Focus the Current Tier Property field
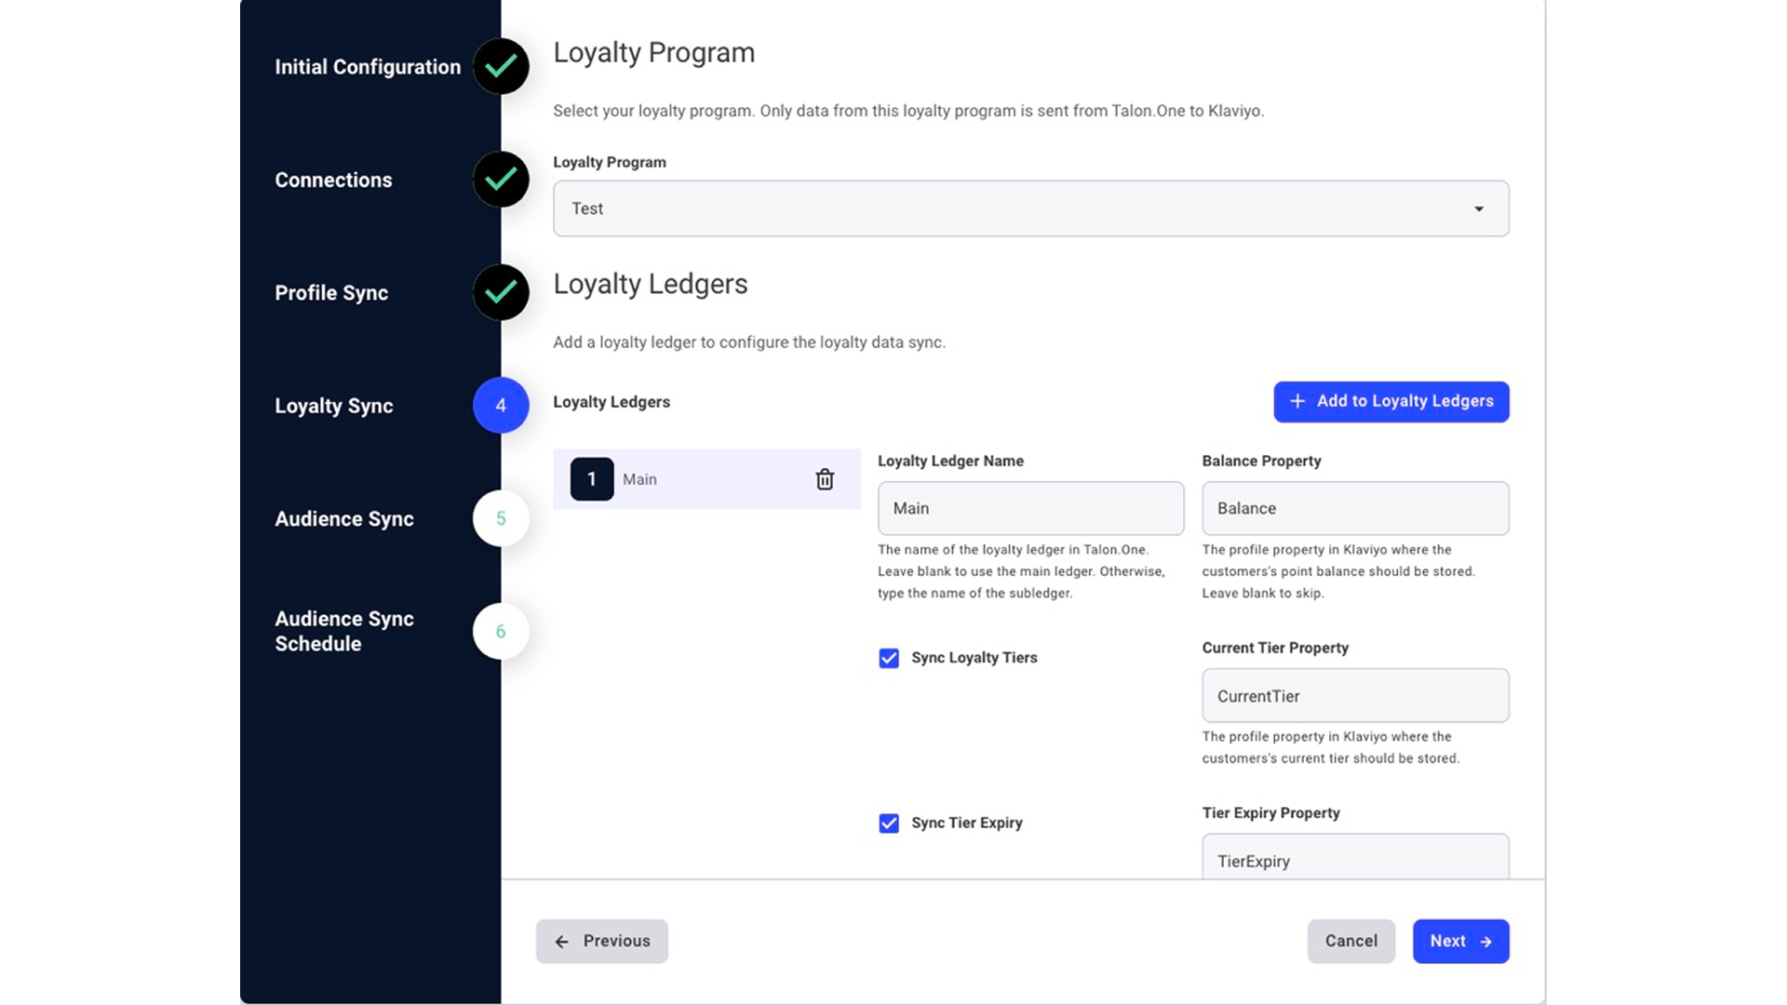1787x1005 pixels. (1356, 695)
